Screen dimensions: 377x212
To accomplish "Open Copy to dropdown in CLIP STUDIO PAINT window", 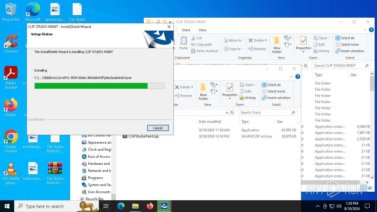I will pyautogui.click(x=234, y=49).
